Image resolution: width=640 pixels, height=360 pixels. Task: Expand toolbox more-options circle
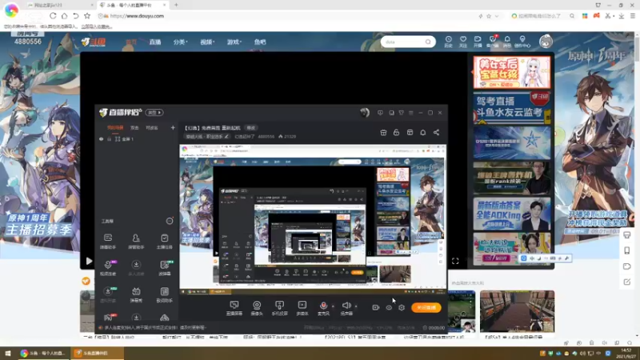[x=170, y=222]
